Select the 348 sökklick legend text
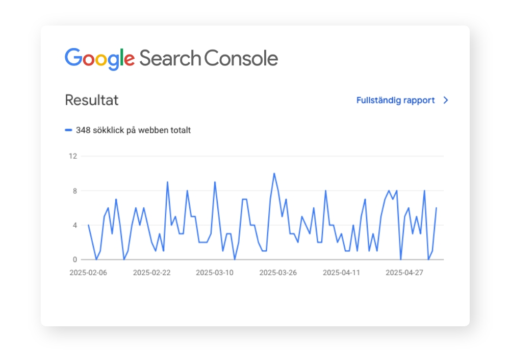 (x=133, y=130)
